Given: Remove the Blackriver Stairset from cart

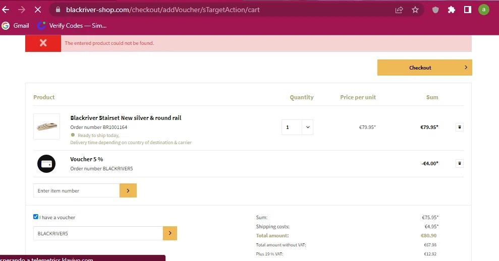Looking at the screenshot, I should pos(460,127).
